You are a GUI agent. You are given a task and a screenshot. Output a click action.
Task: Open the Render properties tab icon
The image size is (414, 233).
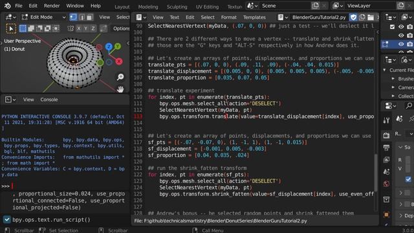pos(386,135)
